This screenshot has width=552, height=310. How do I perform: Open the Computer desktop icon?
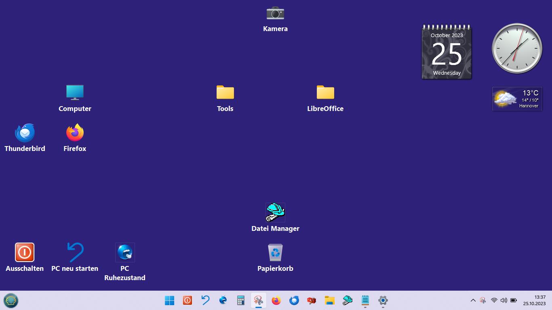pos(75,98)
